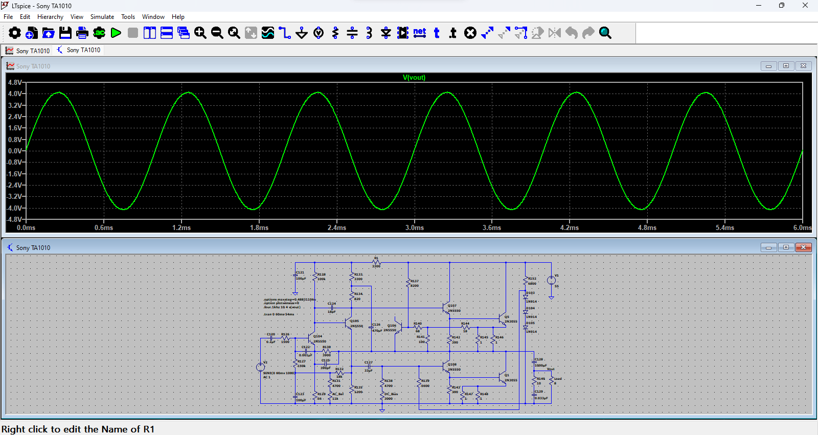
Task: Run the simulation with the green play icon
Action: click(116, 33)
